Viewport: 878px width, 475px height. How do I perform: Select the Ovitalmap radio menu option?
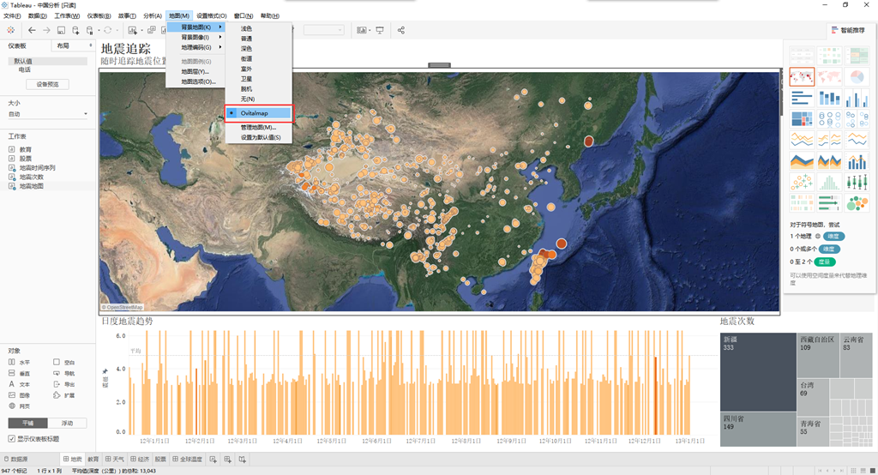pyautogui.click(x=259, y=113)
